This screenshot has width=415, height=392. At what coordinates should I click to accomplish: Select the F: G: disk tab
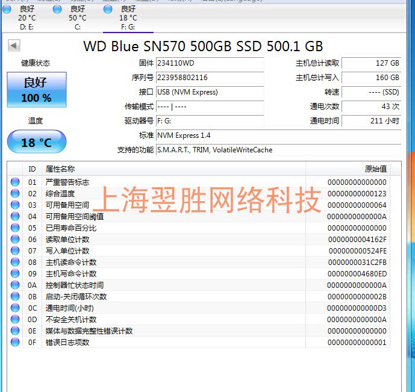coord(128,17)
